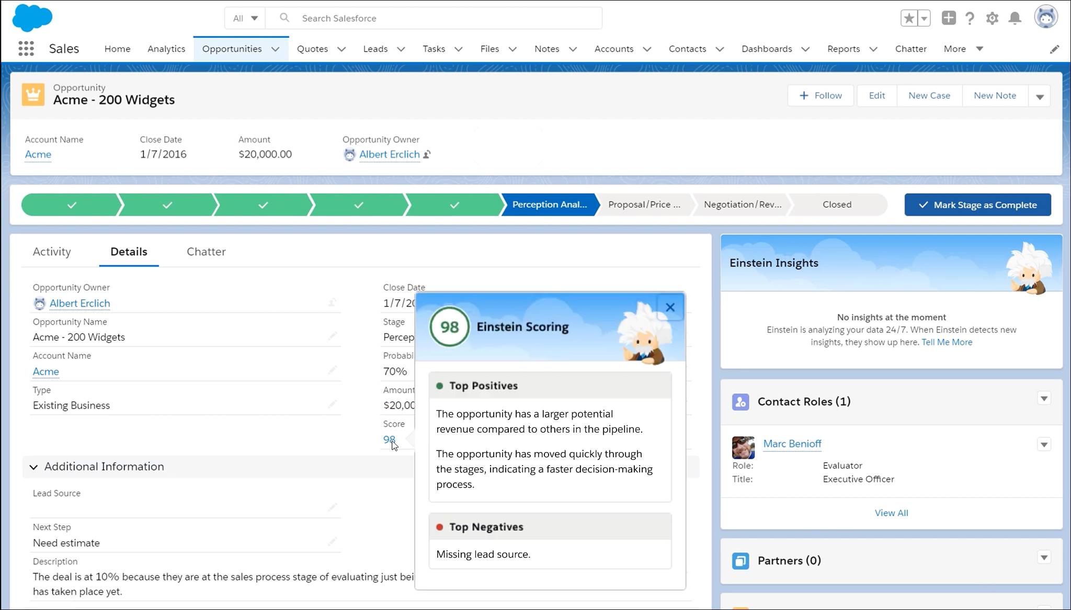1071x610 pixels.
Task: Select the Details tab
Action: tap(129, 252)
